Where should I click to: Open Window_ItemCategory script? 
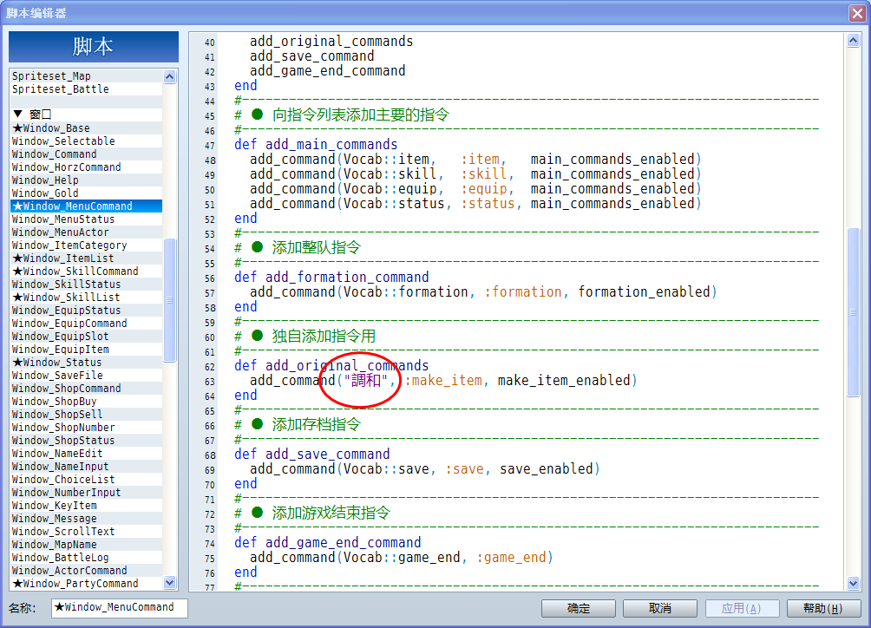(87, 245)
